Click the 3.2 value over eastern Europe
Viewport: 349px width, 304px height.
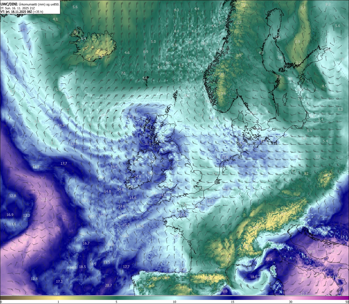click(306, 173)
